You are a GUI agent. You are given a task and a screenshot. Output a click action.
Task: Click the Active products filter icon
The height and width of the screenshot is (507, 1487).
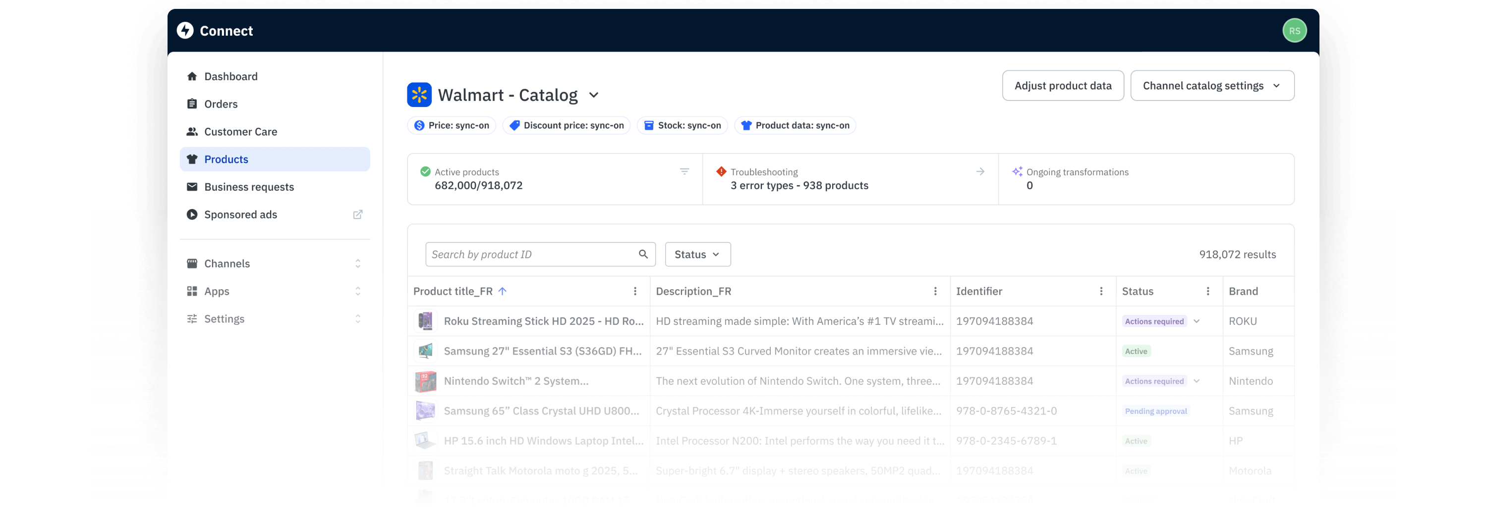[684, 171]
